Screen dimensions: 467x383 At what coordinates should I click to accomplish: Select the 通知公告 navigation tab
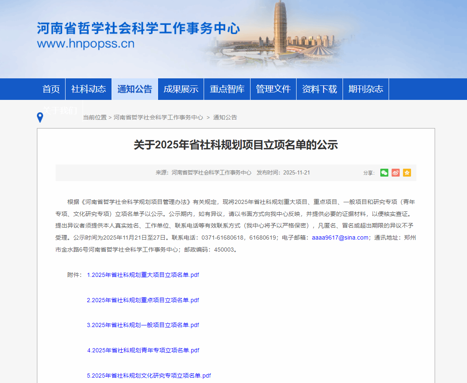[x=135, y=89]
